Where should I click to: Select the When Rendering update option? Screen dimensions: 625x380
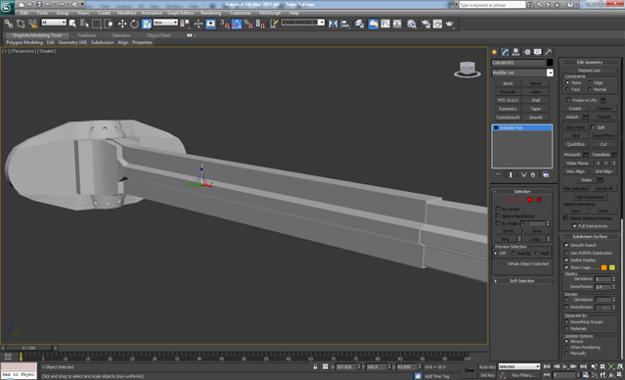coord(566,348)
